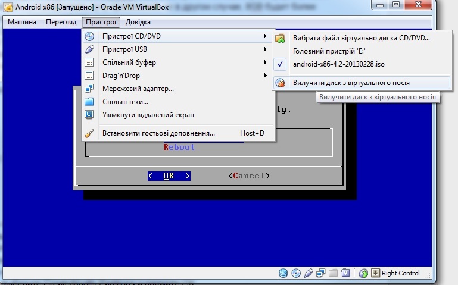Click the USB plug icon in menu

tap(89, 49)
